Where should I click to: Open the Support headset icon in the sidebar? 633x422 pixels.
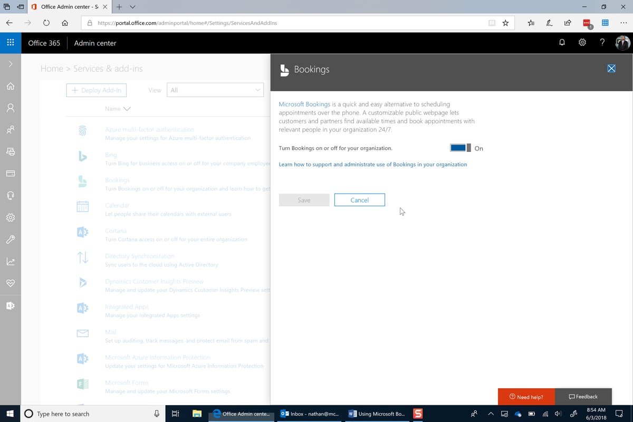(x=10, y=195)
